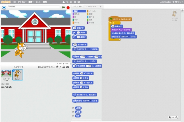Upload backdrop from file
The image size is (184, 122).
click(x=7, y=87)
